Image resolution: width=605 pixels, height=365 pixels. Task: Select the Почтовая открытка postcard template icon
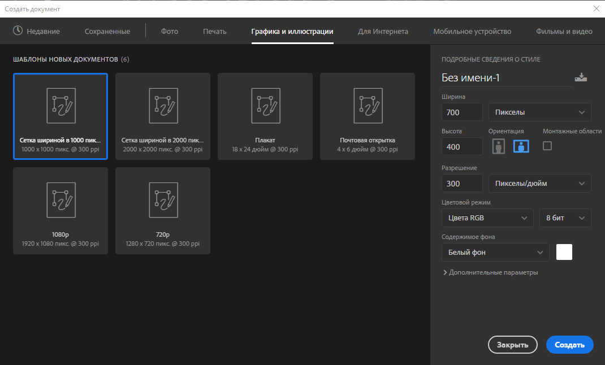coord(368,106)
